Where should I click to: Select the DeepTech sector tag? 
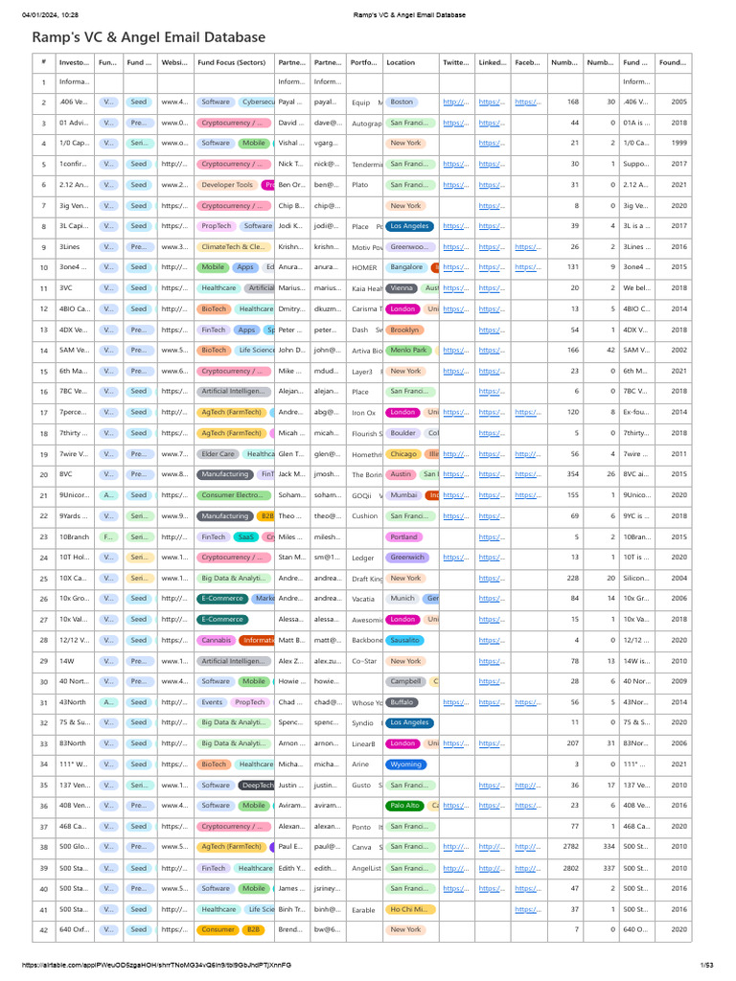[257, 786]
